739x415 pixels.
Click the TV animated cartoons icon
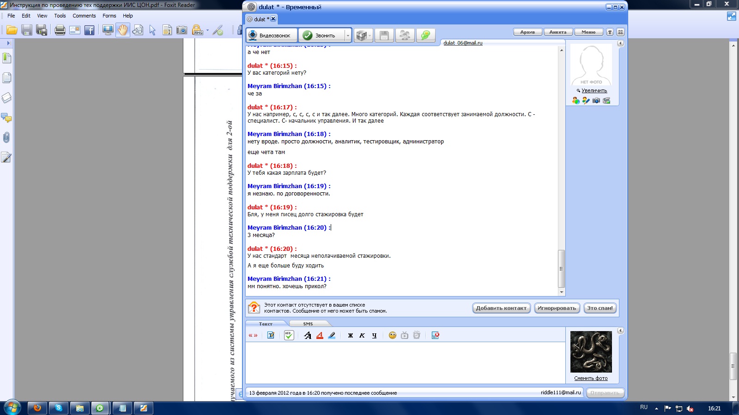[x=405, y=335]
